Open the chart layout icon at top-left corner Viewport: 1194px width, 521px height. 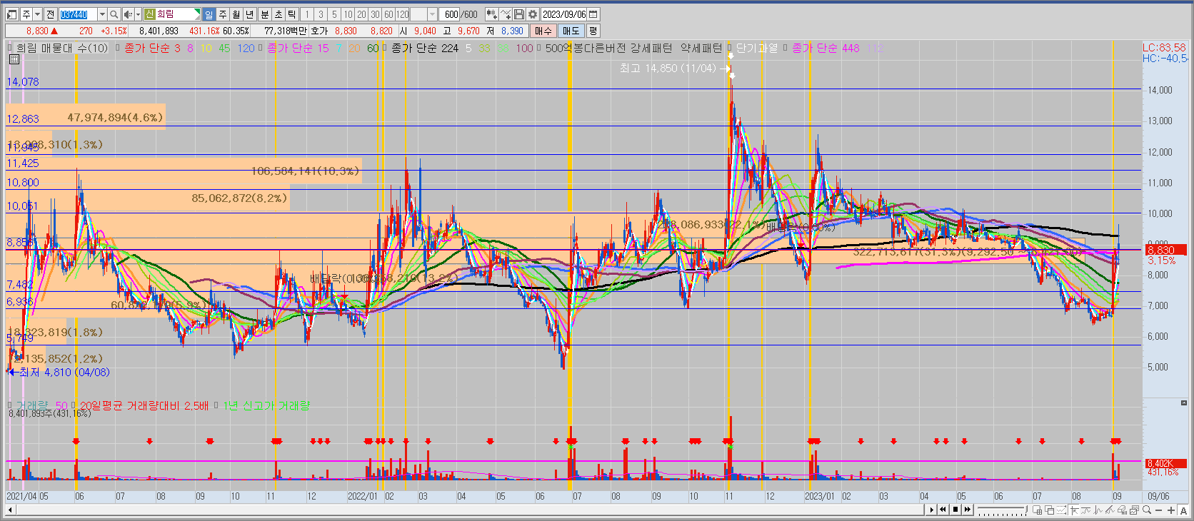pyautogui.click(x=11, y=14)
